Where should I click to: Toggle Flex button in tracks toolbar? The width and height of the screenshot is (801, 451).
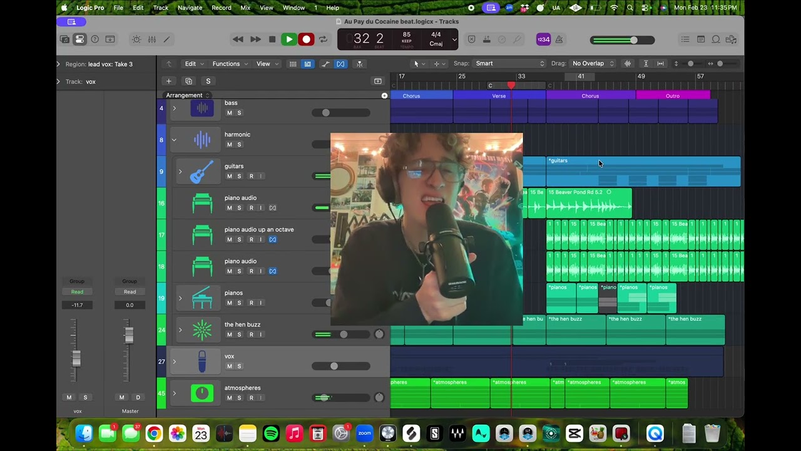pyautogui.click(x=340, y=64)
